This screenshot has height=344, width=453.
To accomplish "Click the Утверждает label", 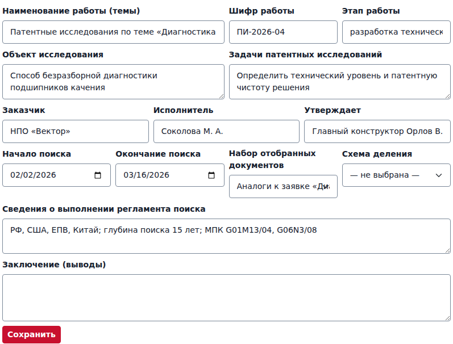I will (x=333, y=110).
